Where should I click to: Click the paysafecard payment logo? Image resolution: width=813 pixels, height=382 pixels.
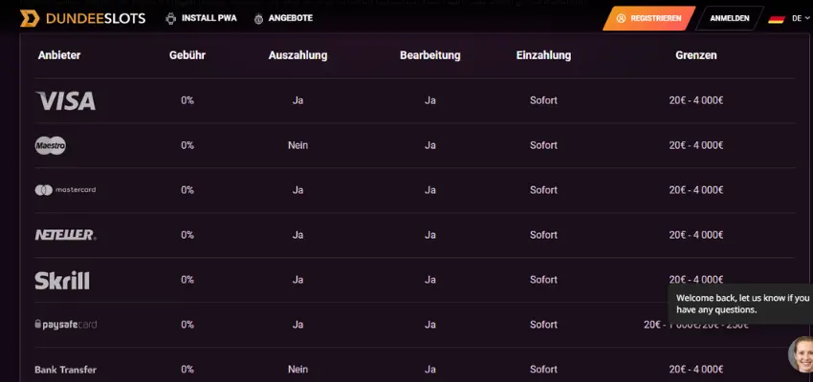point(65,325)
